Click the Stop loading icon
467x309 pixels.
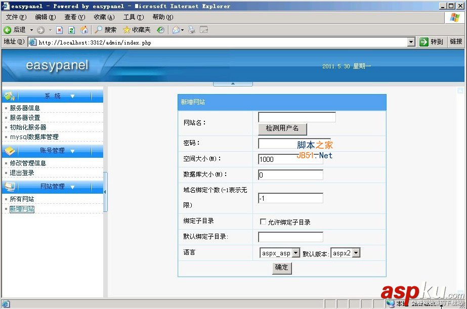click(60, 30)
